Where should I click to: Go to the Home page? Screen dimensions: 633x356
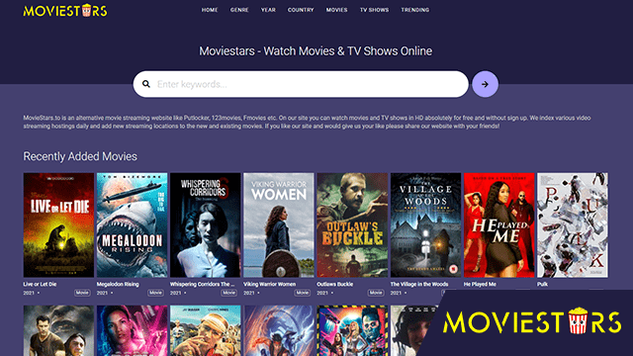tap(210, 10)
